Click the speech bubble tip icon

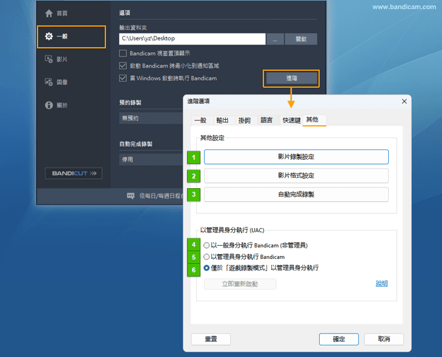131,196
